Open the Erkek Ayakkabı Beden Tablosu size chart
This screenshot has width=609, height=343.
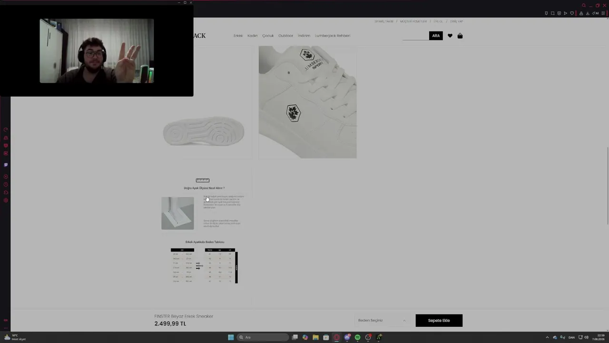coord(205,265)
